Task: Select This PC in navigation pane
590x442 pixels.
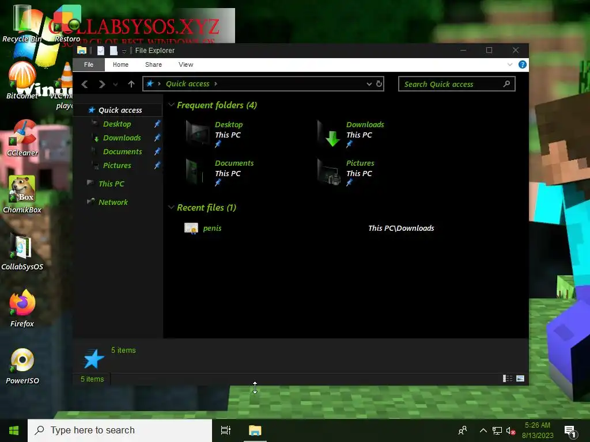Action: click(111, 184)
